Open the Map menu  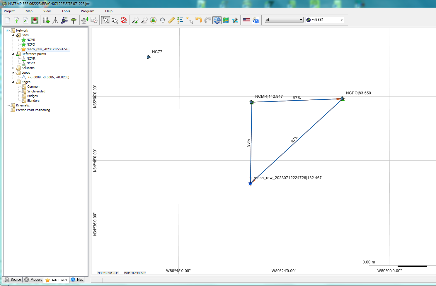click(x=29, y=11)
